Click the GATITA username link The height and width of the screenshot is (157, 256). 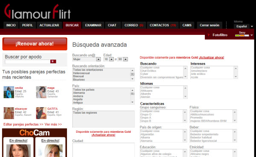[52, 109]
